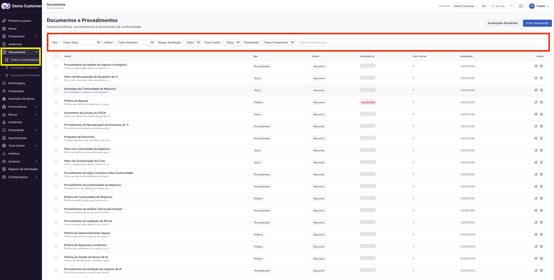Open the Status filter dropdown
This screenshot has height=280, width=554.
(x=135, y=43)
